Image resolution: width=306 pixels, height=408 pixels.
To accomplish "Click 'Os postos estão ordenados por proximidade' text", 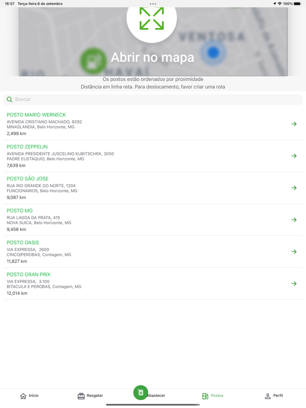I will click(153, 79).
